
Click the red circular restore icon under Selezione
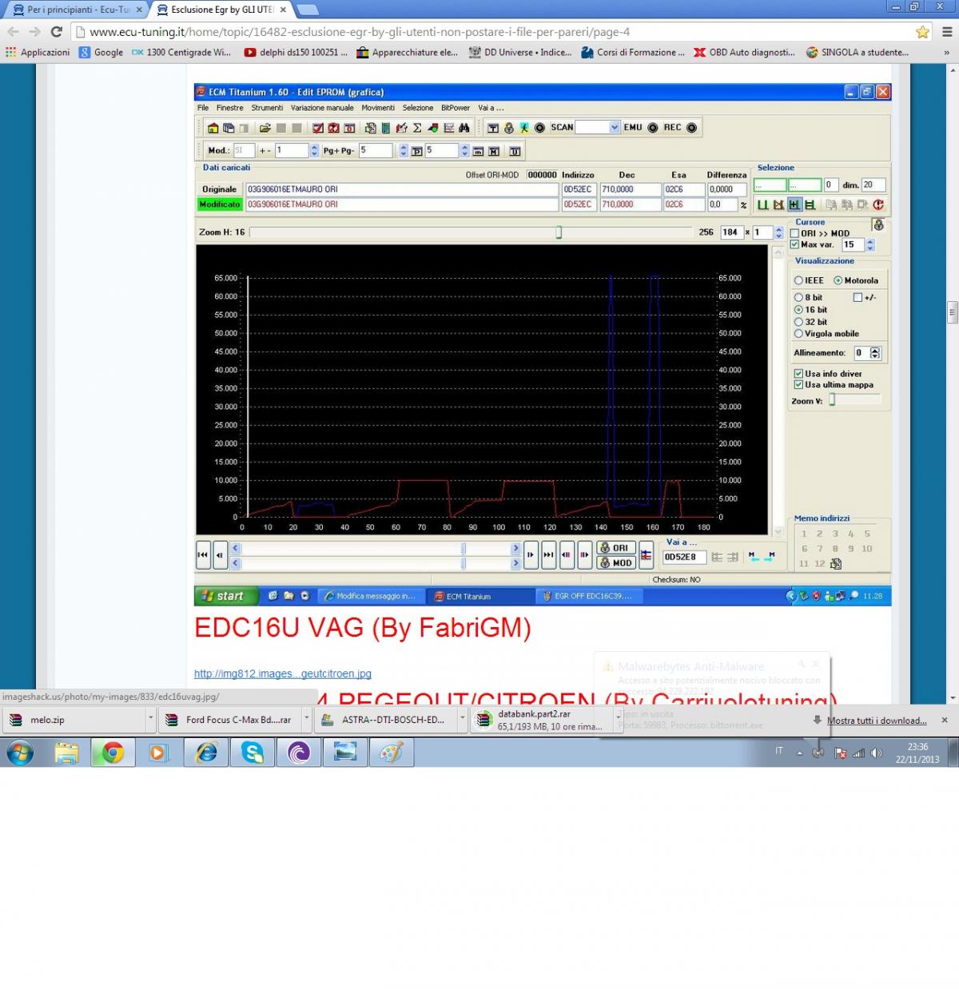click(878, 205)
